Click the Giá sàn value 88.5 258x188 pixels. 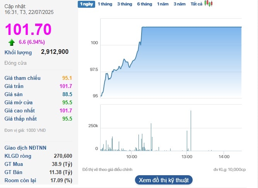(x=67, y=94)
